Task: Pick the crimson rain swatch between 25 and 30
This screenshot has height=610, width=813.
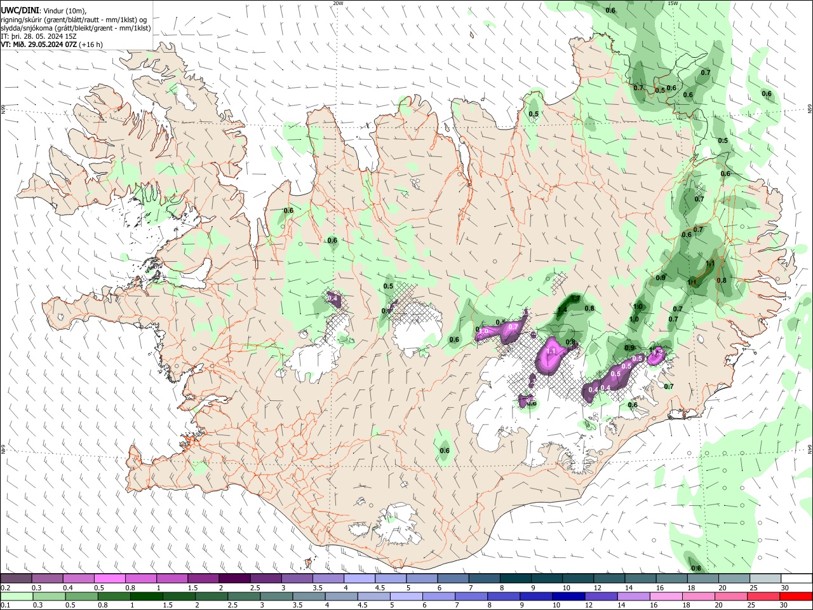Action: pyautogui.click(x=763, y=596)
